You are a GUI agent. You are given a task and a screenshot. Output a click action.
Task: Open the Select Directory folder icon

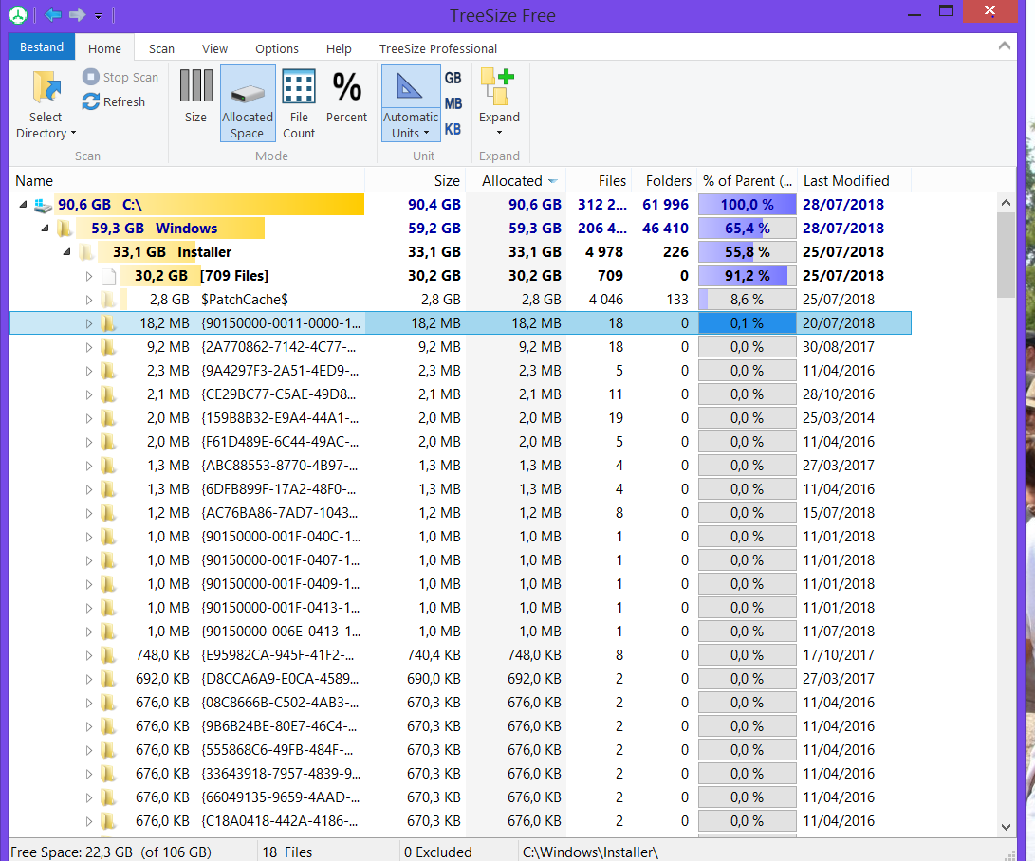pyautogui.click(x=46, y=88)
